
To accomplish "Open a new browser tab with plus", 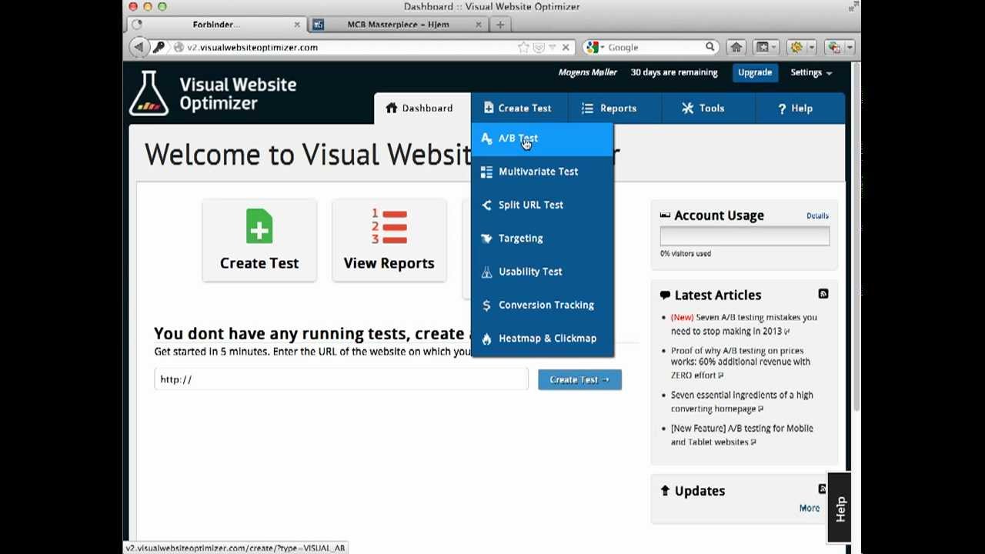I will tap(500, 25).
